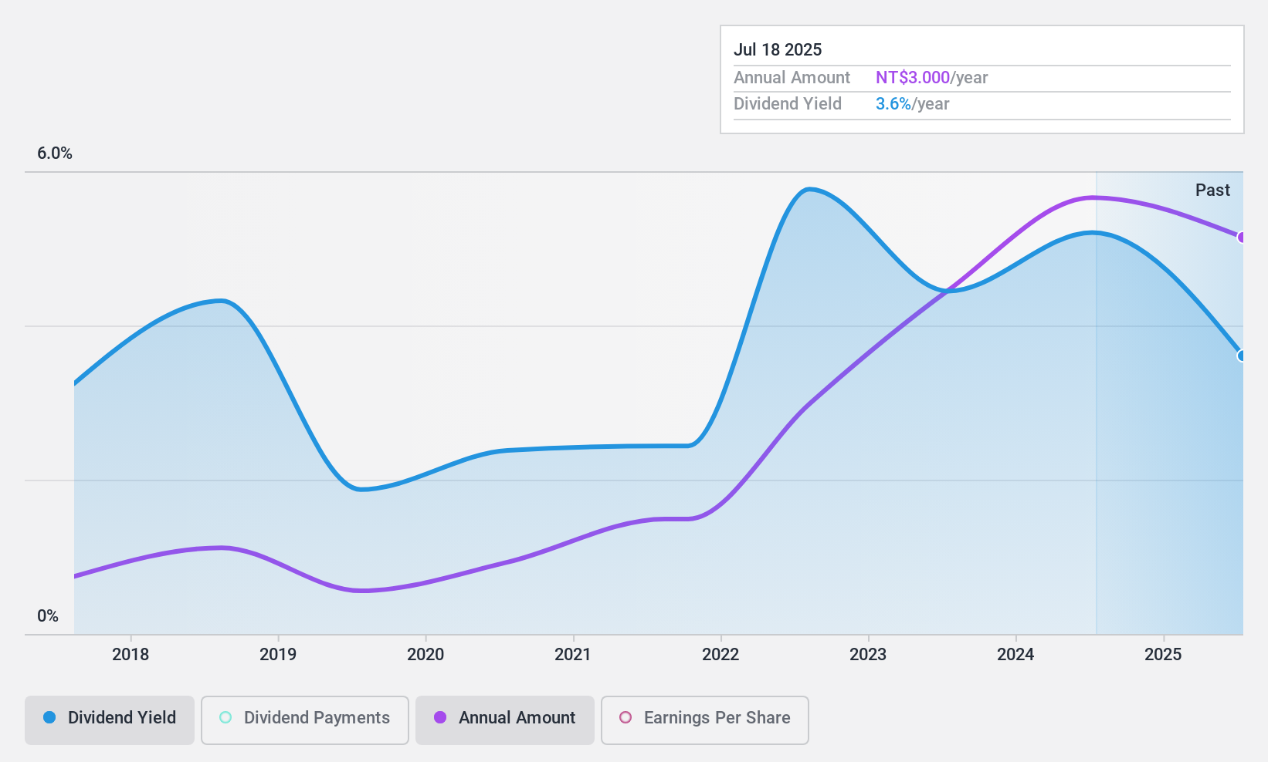Image resolution: width=1268 pixels, height=762 pixels.
Task: Click the 2019 x-axis label
Action: (x=278, y=655)
